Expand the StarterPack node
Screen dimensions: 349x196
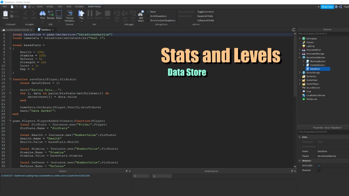(x=300, y=80)
